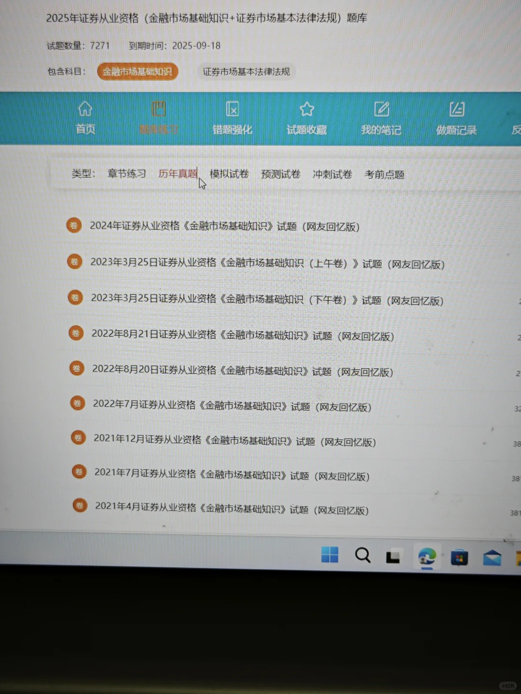This screenshot has width=521, height=694.
Task: Switch selection to 冲刺试卷 type
Action: pos(332,174)
